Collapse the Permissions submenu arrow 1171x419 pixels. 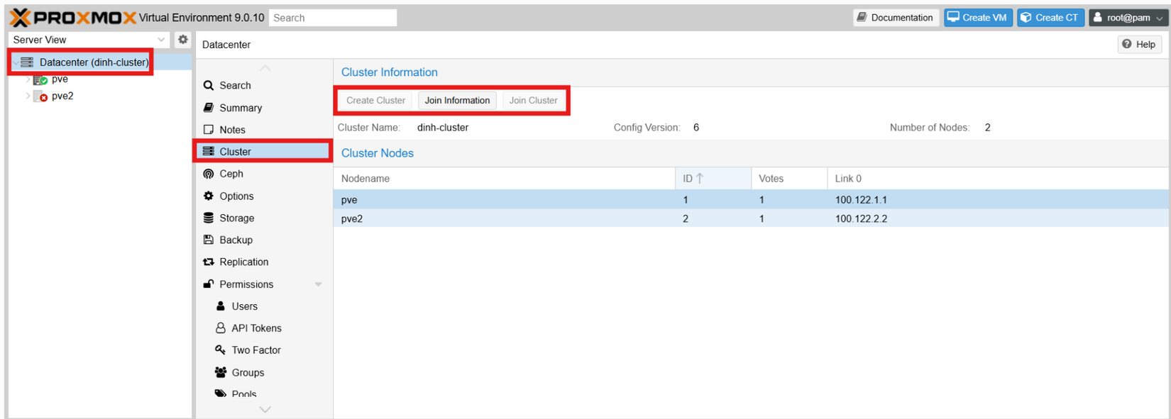[x=319, y=284]
